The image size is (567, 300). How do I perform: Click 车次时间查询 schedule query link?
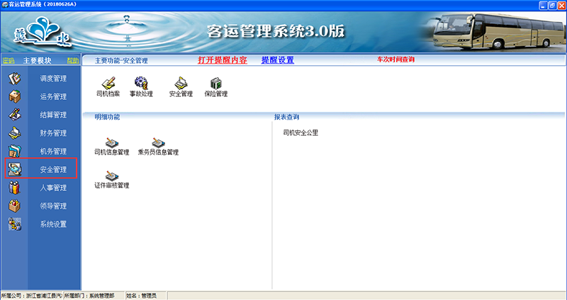coord(395,59)
